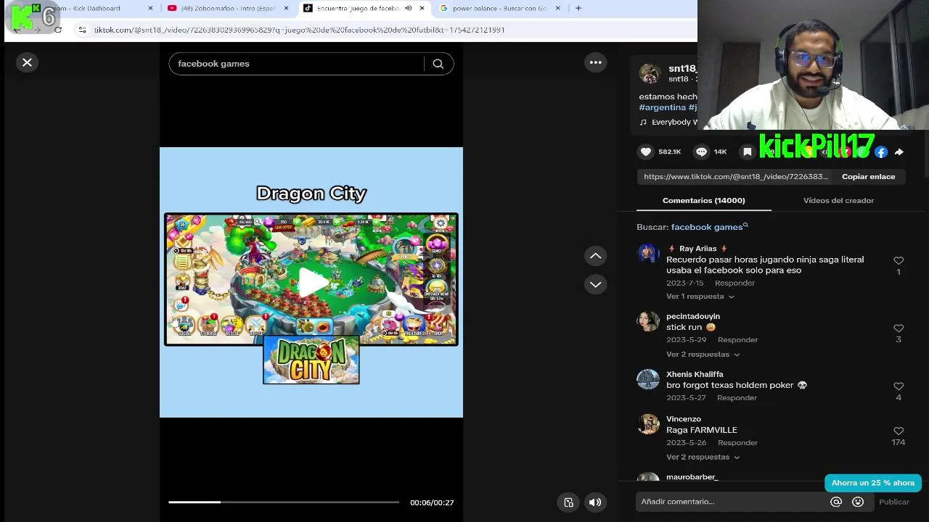Click the magnifier search icon in the search bar
The image size is (929, 522).
438,64
